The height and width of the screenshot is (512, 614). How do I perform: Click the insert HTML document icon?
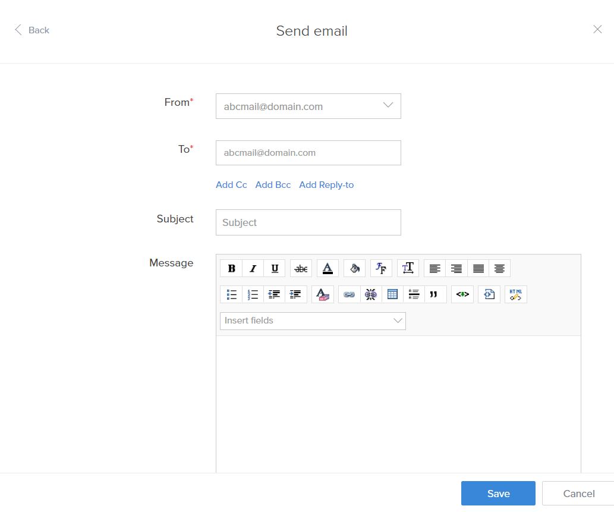point(489,294)
